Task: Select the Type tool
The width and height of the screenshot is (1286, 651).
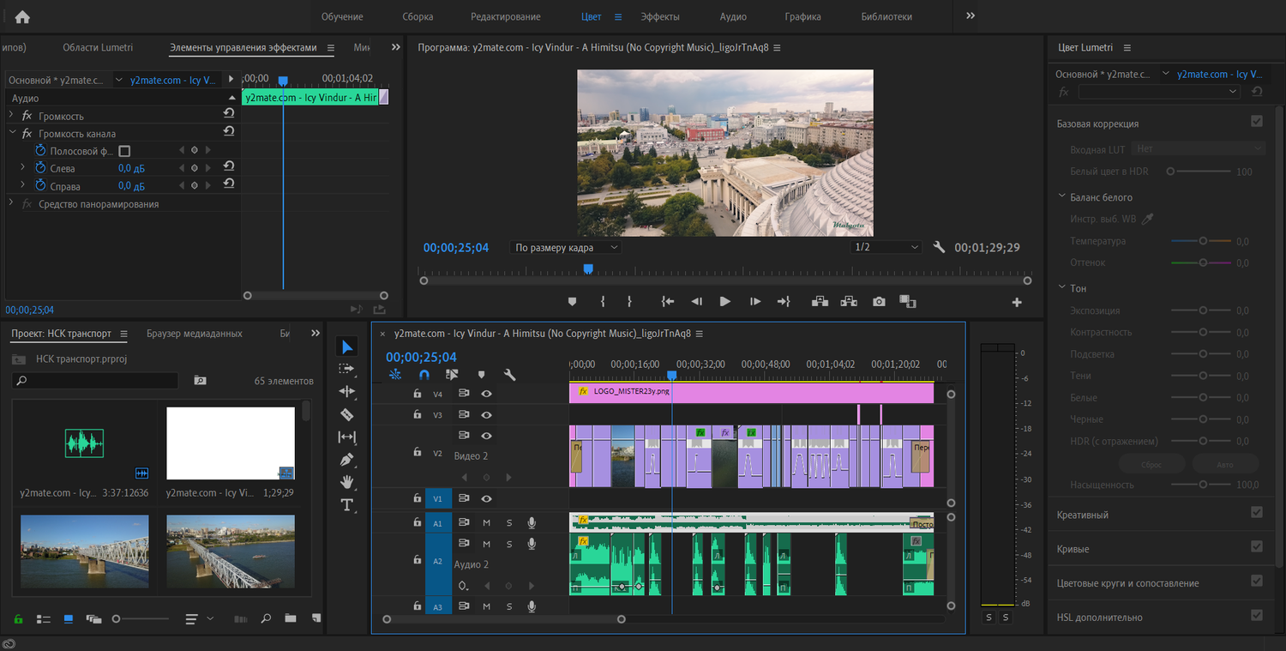Action: click(347, 504)
